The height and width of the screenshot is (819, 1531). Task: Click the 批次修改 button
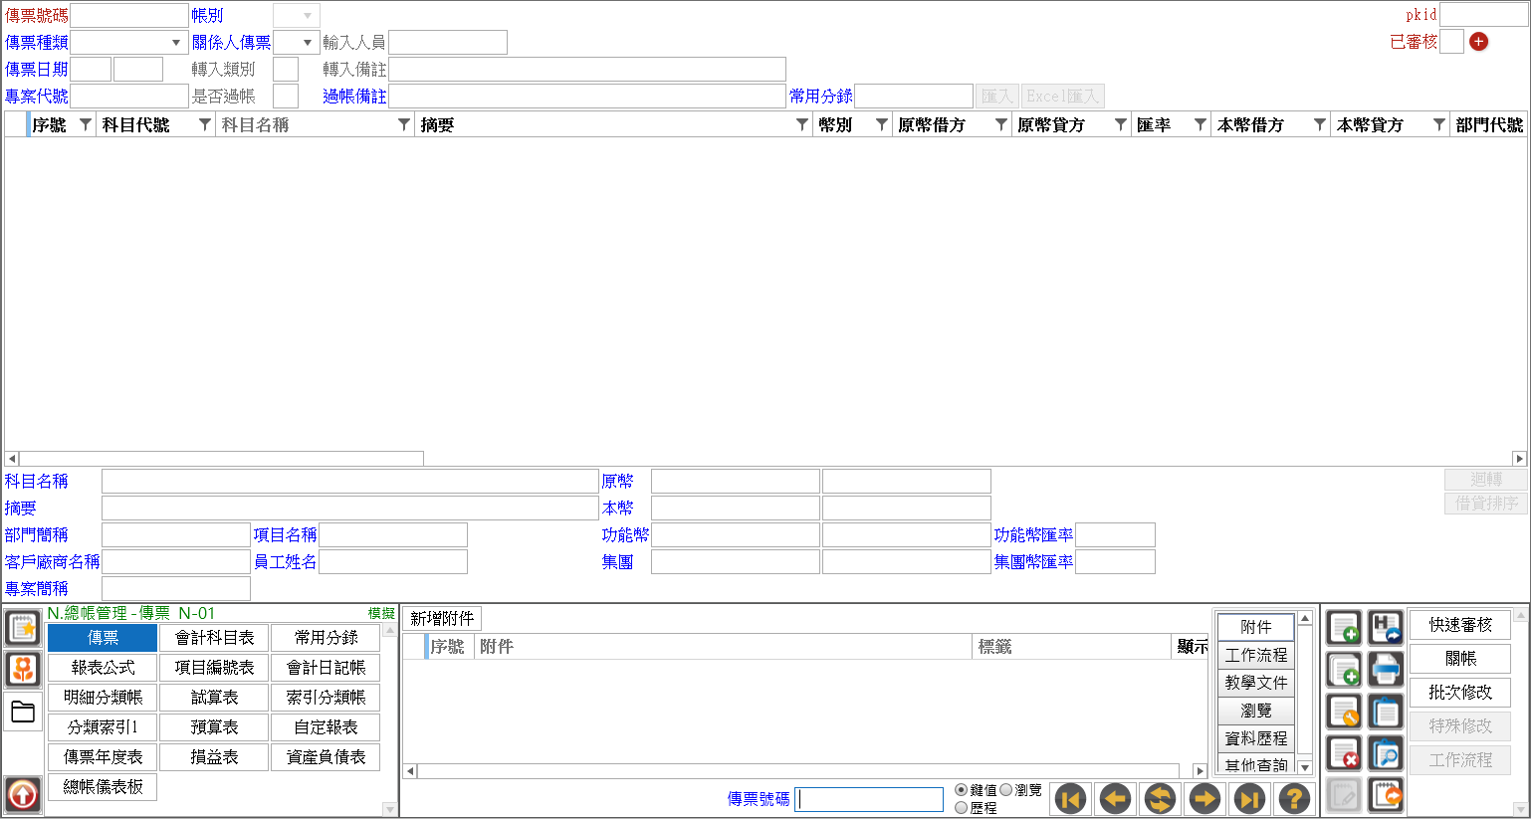[x=1460, y=693]
